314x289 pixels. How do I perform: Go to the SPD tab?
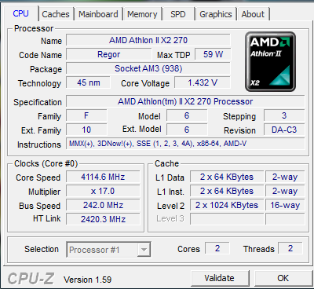(178, 14)
